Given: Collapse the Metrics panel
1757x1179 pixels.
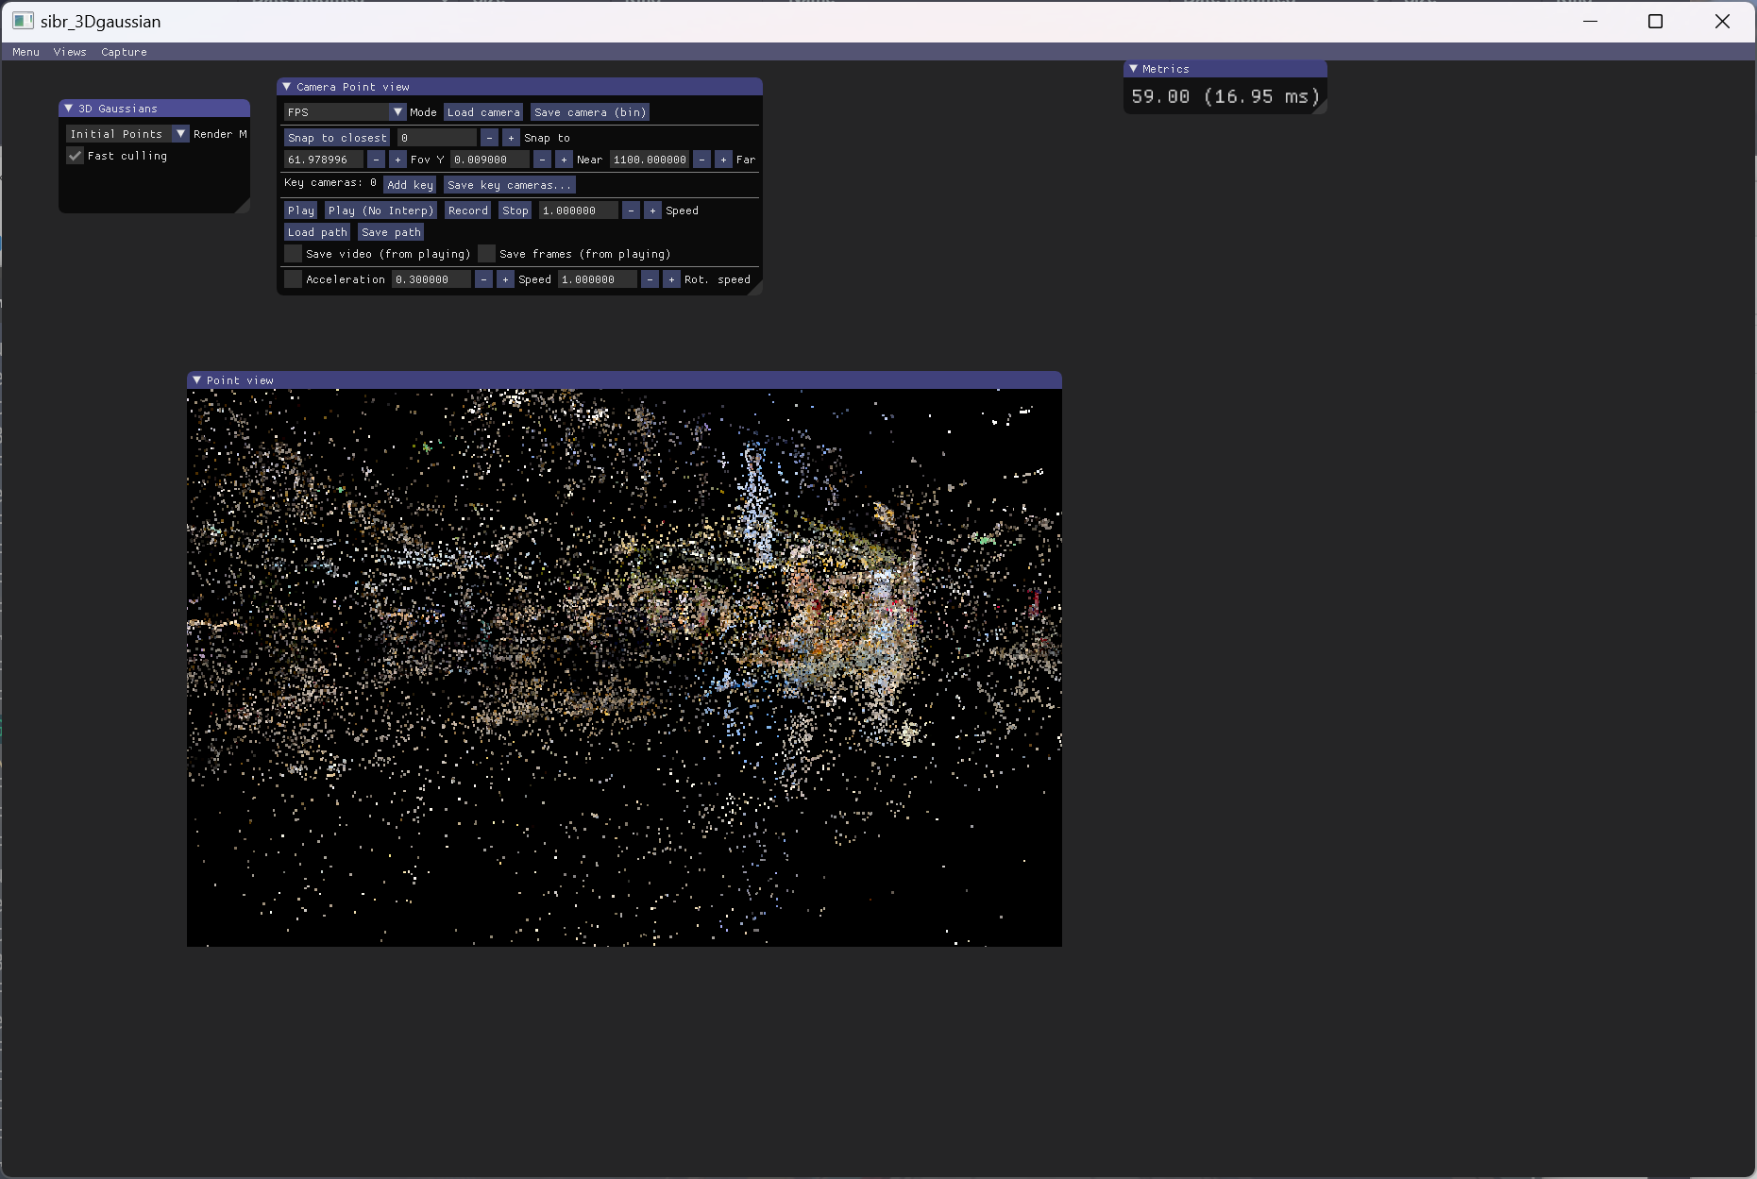Looking at the screenshot, I should pyautogui.click(x=1133, y=68).
